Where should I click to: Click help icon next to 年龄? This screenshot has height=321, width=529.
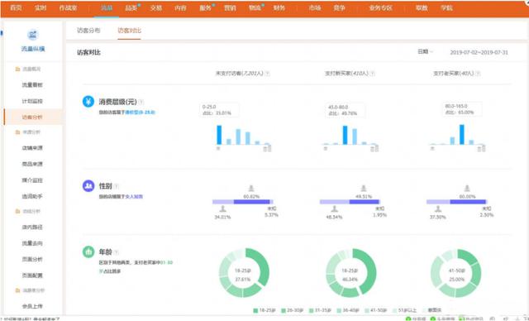[116, 252]
